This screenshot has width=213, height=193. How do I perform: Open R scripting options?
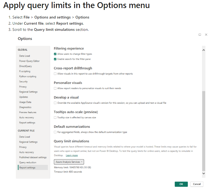click(25, 71)
